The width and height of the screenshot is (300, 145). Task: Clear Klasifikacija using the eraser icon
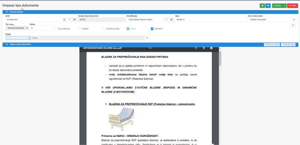pyautogui.click(x=166, y=20)
